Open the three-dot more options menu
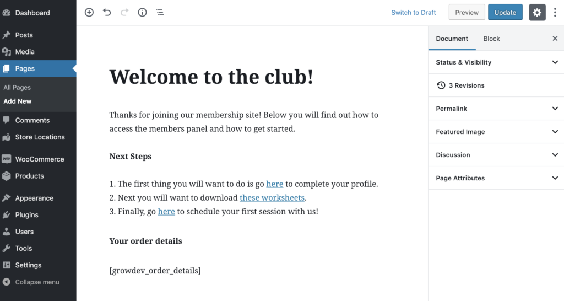Viewport: 564px width, 301px height. click(x=555, y=13)
